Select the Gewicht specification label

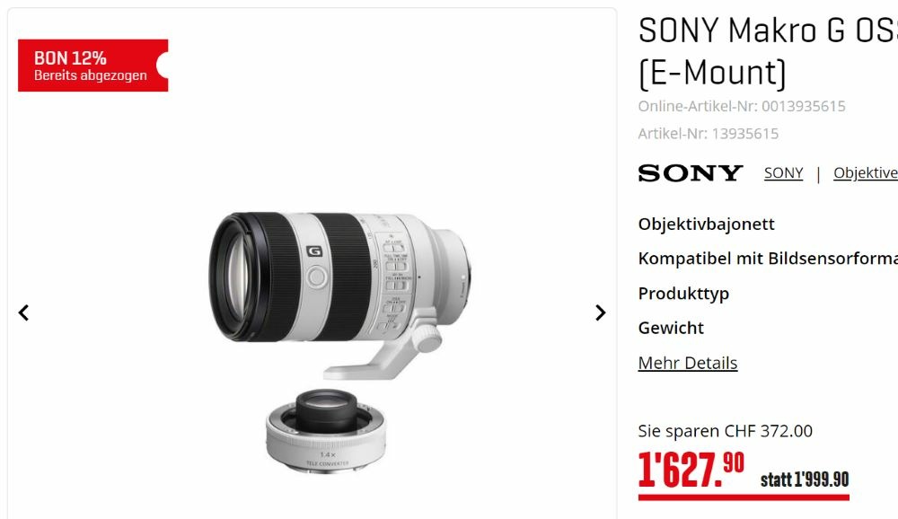pos(671,329)
